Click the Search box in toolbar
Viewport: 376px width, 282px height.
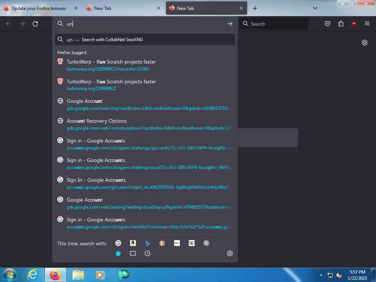click(274, 24)
